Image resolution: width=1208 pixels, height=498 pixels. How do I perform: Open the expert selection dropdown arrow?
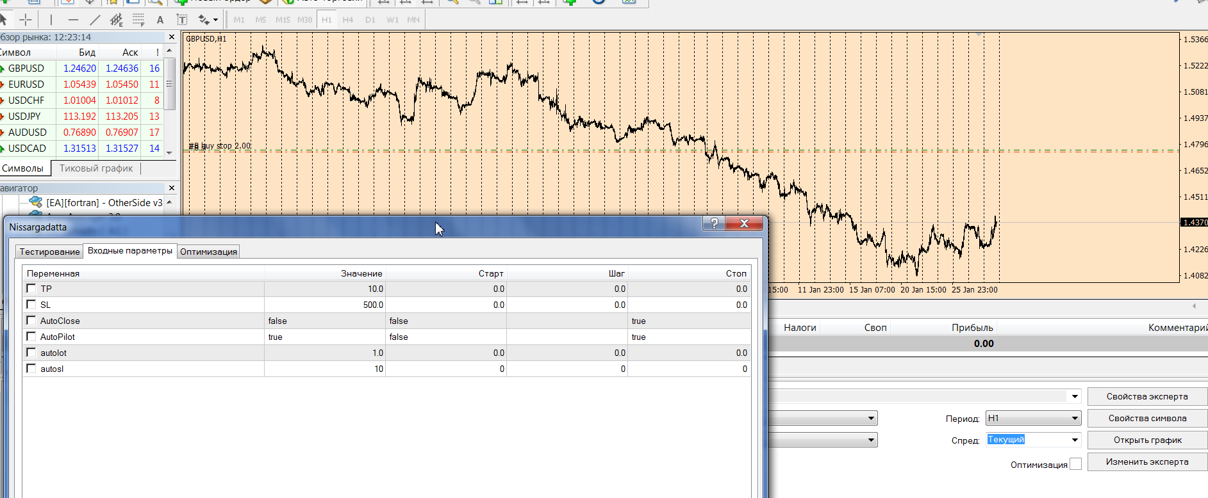(x=1075, y=396)
